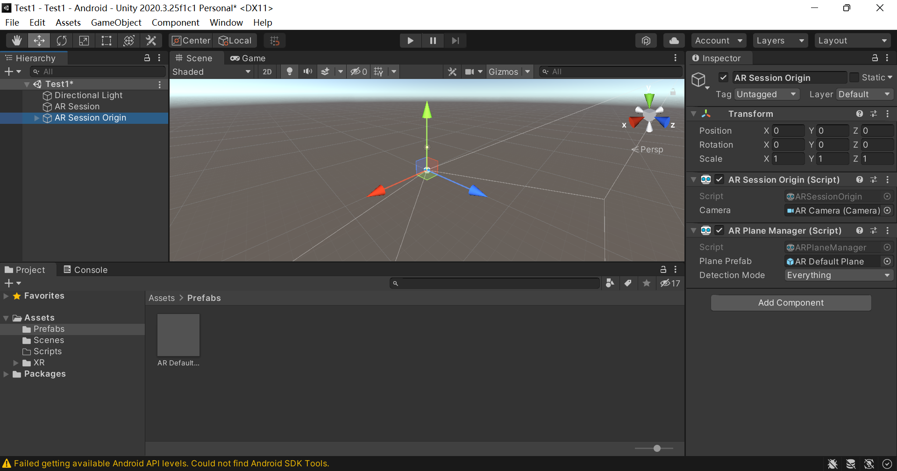
Task: Open AR Plane Manager presets
Action: coord(874,230)
